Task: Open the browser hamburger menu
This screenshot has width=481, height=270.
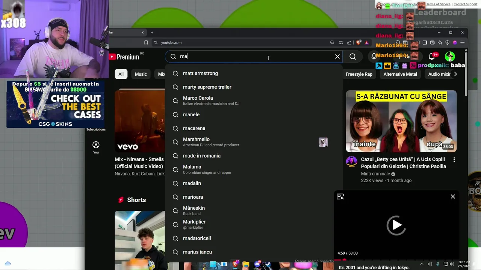Action: tap(463, 43)
